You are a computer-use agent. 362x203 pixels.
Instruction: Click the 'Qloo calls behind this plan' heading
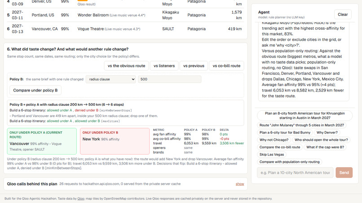pyautogui.click(x=32, y=184)
